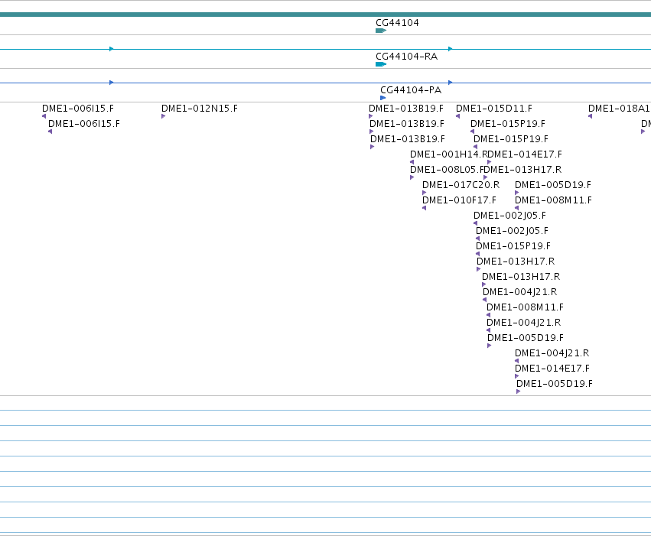This screenshot has width=651, height=536.
Task: Open the CG44104-PA label
Action: [x=411, y=90]
